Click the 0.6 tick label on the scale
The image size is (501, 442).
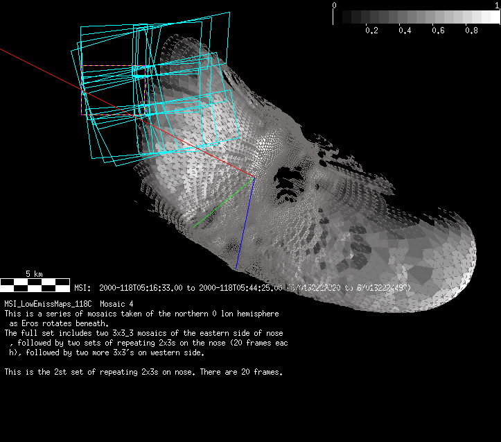pos(438,31)
